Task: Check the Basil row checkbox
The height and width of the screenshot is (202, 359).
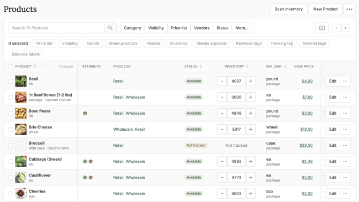Action: pyautogui.click(x=11, y=81)
